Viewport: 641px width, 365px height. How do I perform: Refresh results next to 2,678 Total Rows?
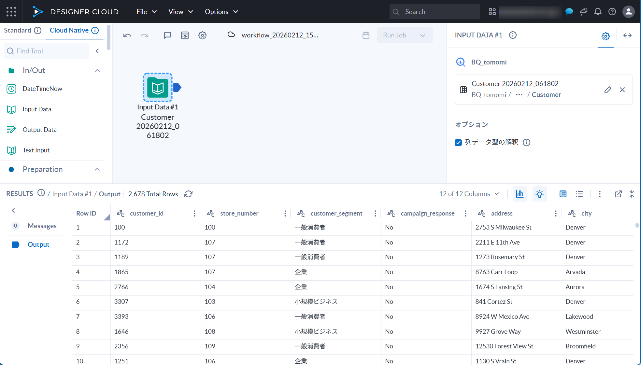[x=188, y=194]
